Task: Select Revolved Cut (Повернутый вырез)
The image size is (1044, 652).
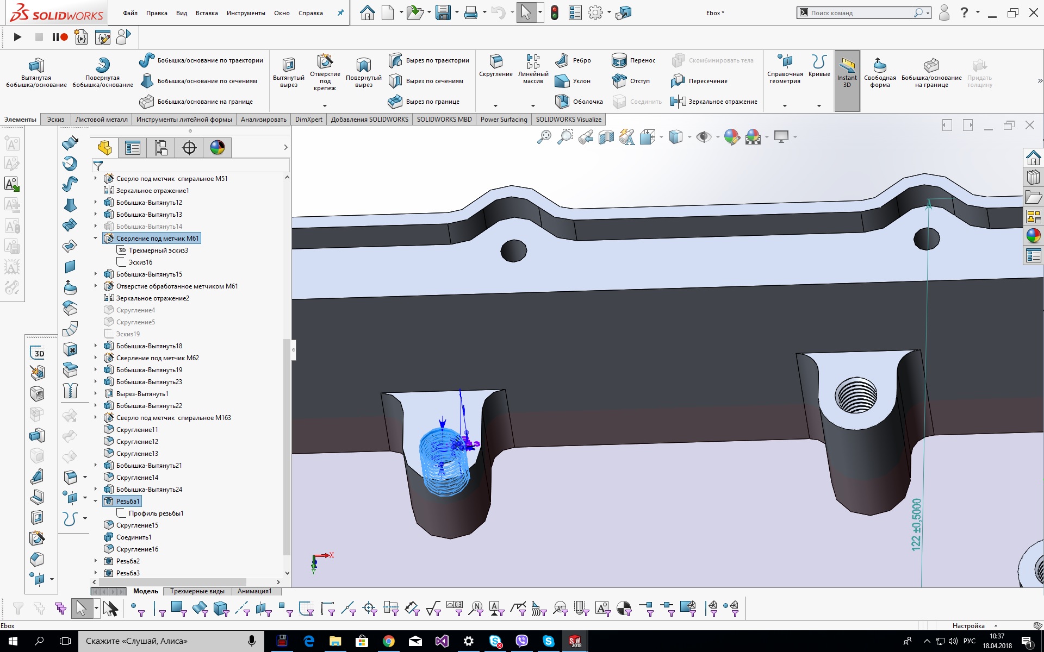Action: pos(364,72)
